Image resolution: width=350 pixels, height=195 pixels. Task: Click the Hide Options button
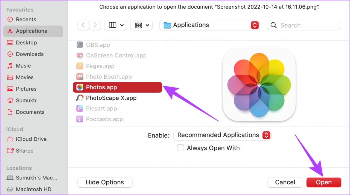[105, 182]
